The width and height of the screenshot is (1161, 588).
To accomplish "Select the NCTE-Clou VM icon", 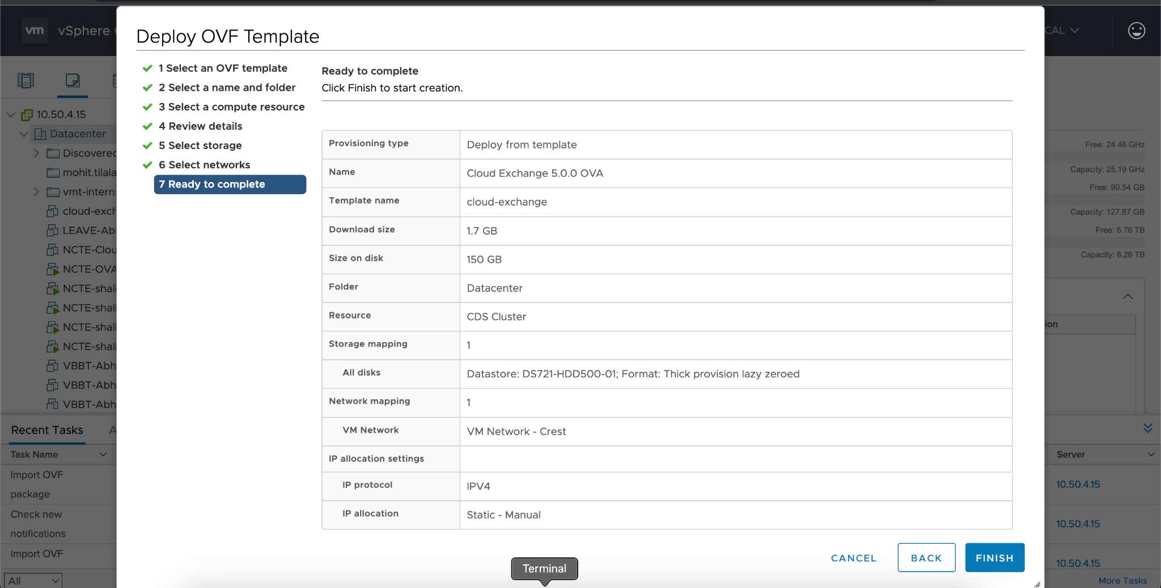I will [52, 250].
